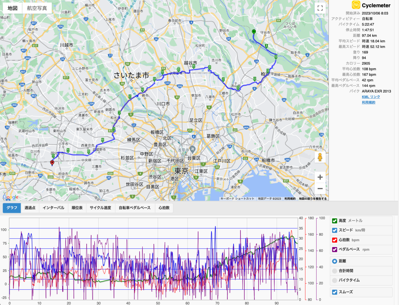Zoom out the map with minus button
Screen dimensions: 399x305
pos(320,188)
